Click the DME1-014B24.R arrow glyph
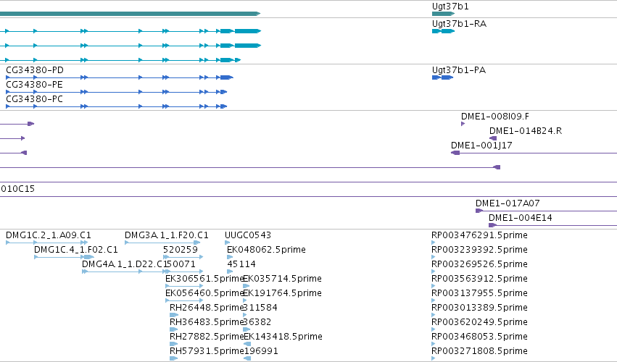Viewport: 617px width, 362px height. pos(493,138)
